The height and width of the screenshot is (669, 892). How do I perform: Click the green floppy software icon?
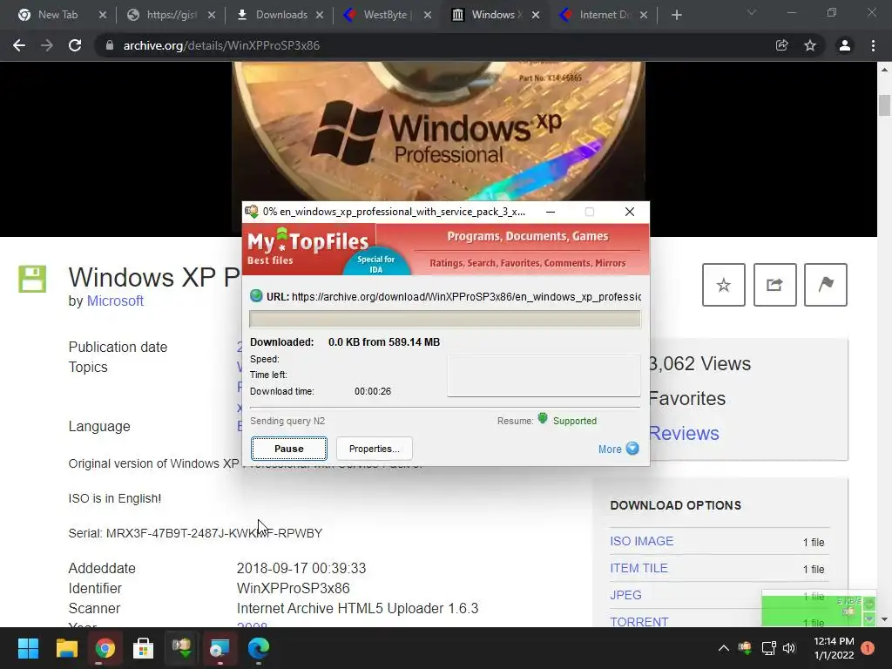32,279
